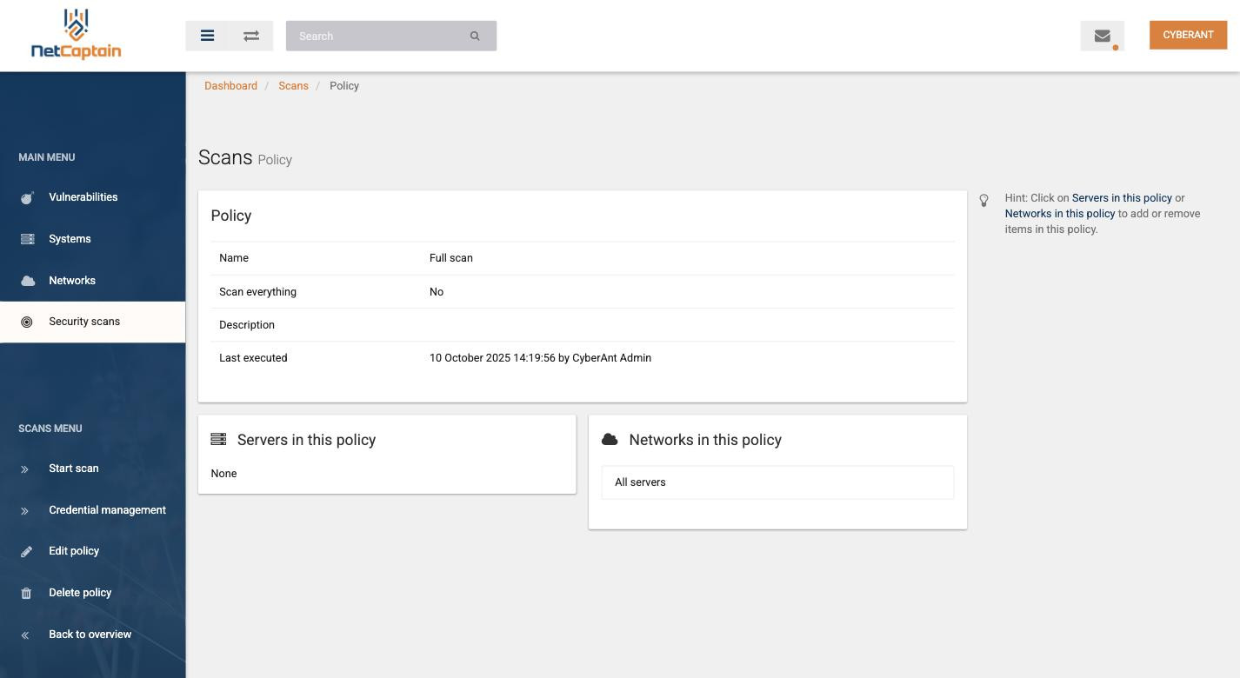Choose Start scan from scans menu
Screen dimensions: 1240x678
coord(74,469)
